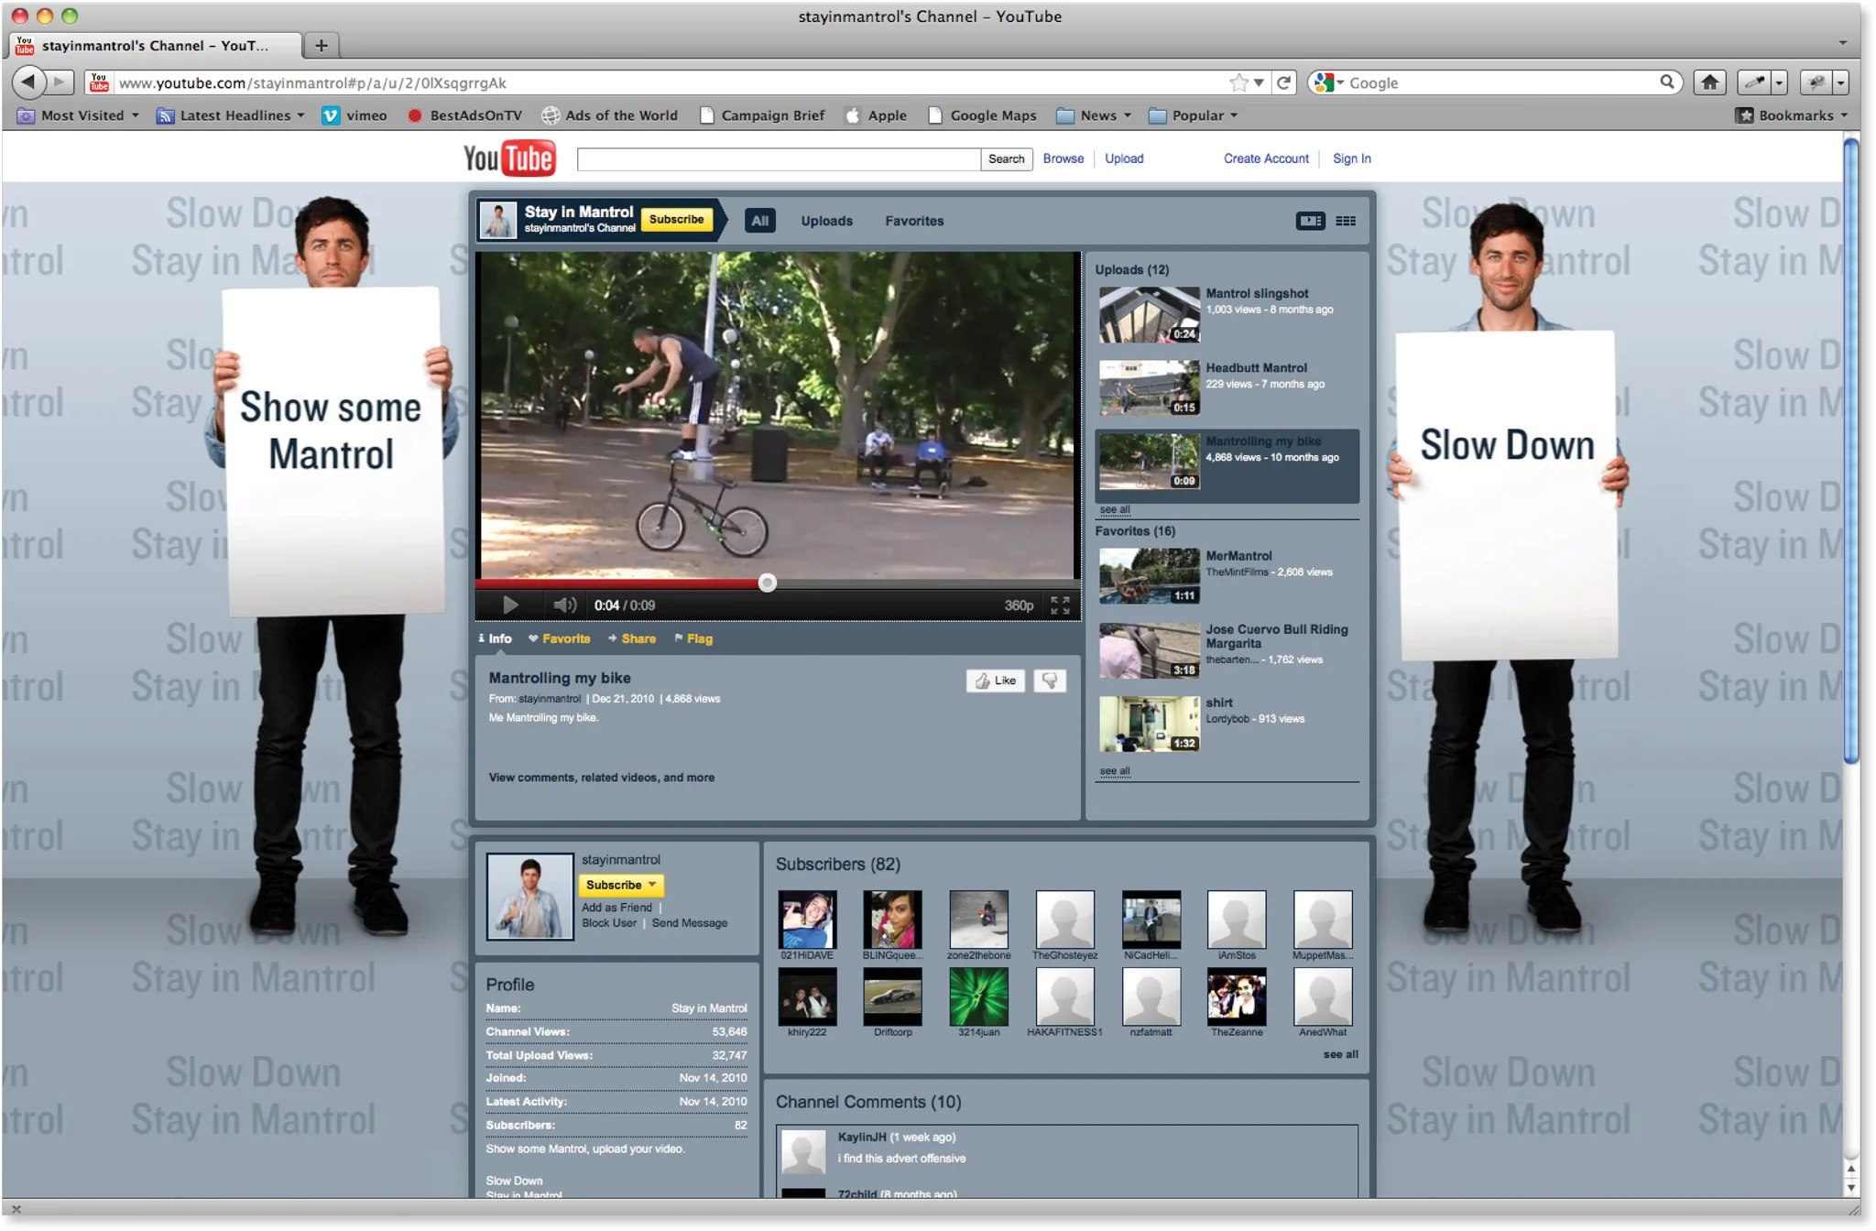Open the vimeo bookmark
Image resolution: width=1876 pixels, height=1231 pixels.
(x=354, y=115)
